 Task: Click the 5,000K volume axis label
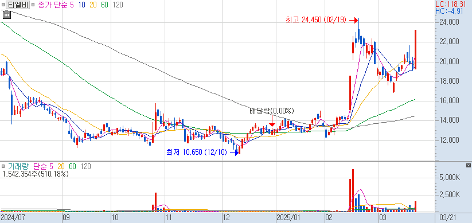coord(450,178)
